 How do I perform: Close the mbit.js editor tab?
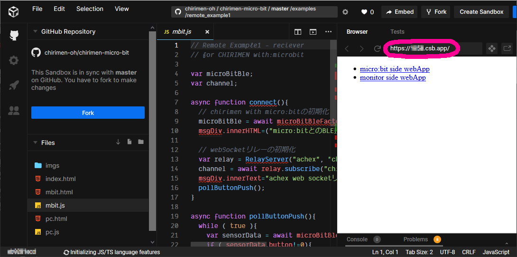pos(207,32)
